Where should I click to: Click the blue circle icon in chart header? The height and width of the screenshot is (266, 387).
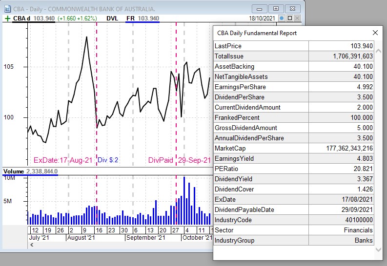click(282, 18)
